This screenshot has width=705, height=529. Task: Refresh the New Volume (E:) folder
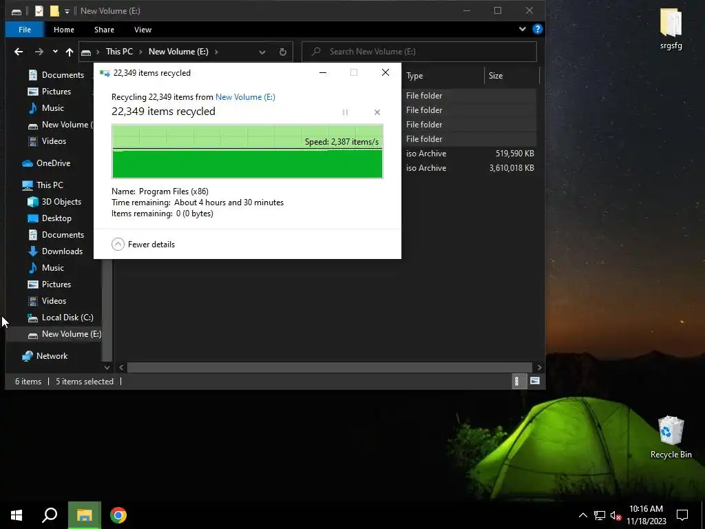click(x=282, y=52)
